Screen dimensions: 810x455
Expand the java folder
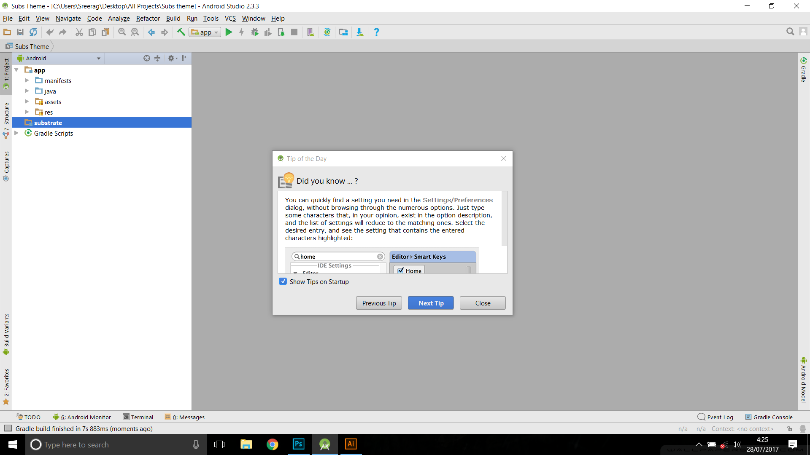coord(27,91)
